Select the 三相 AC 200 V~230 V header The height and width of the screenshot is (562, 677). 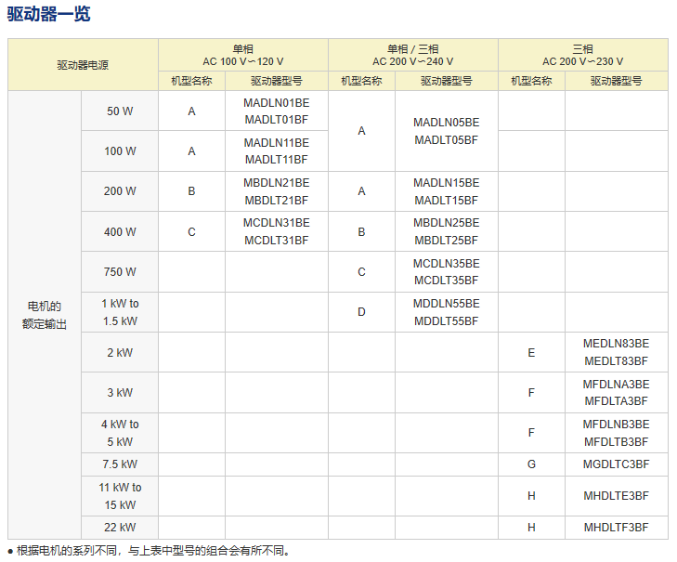tap(582, 55)
